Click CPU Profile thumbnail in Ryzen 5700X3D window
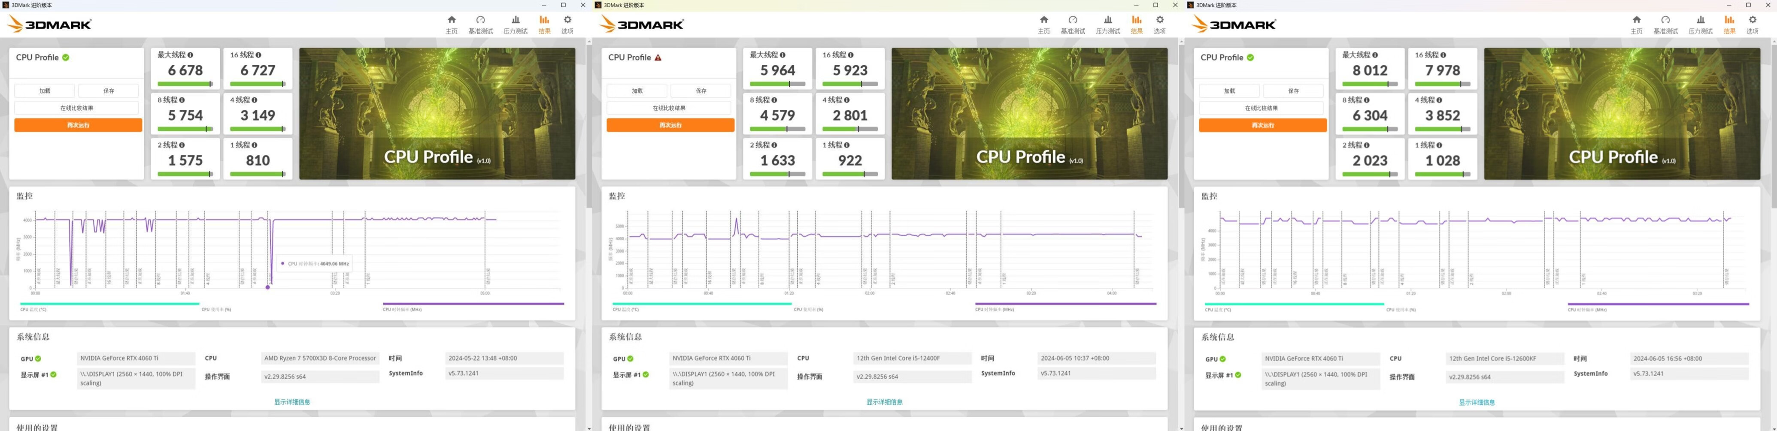The image size is (1777, 431). point(437,114)
